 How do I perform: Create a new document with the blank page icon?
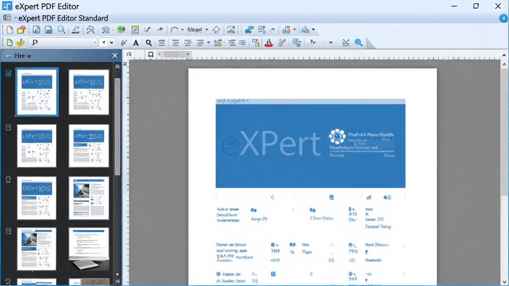pyautogui.click(x=9, y=30)
